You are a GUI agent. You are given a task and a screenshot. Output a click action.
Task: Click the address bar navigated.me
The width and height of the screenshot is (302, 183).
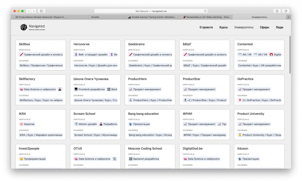pos(151,11)
